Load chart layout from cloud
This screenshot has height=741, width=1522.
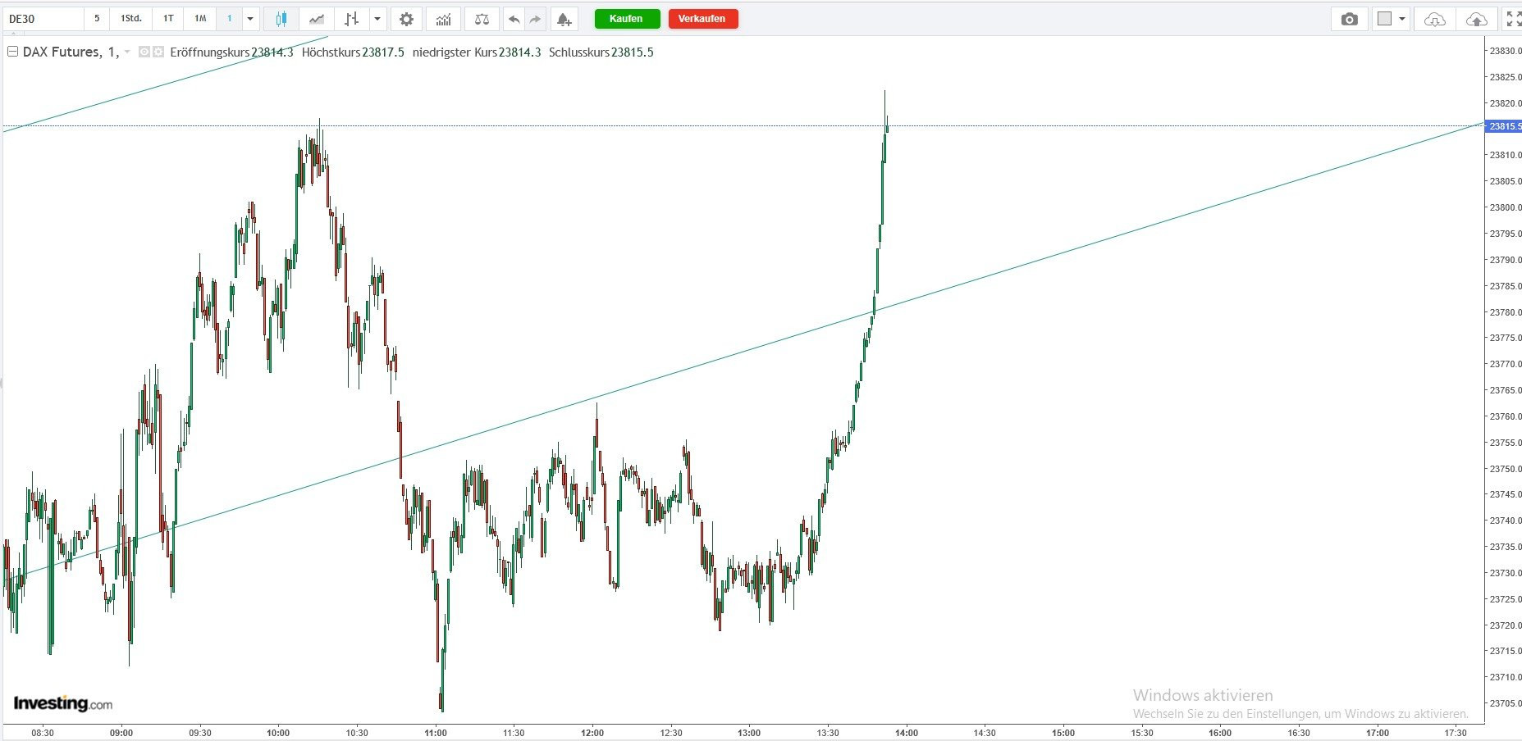point(1434,19)
